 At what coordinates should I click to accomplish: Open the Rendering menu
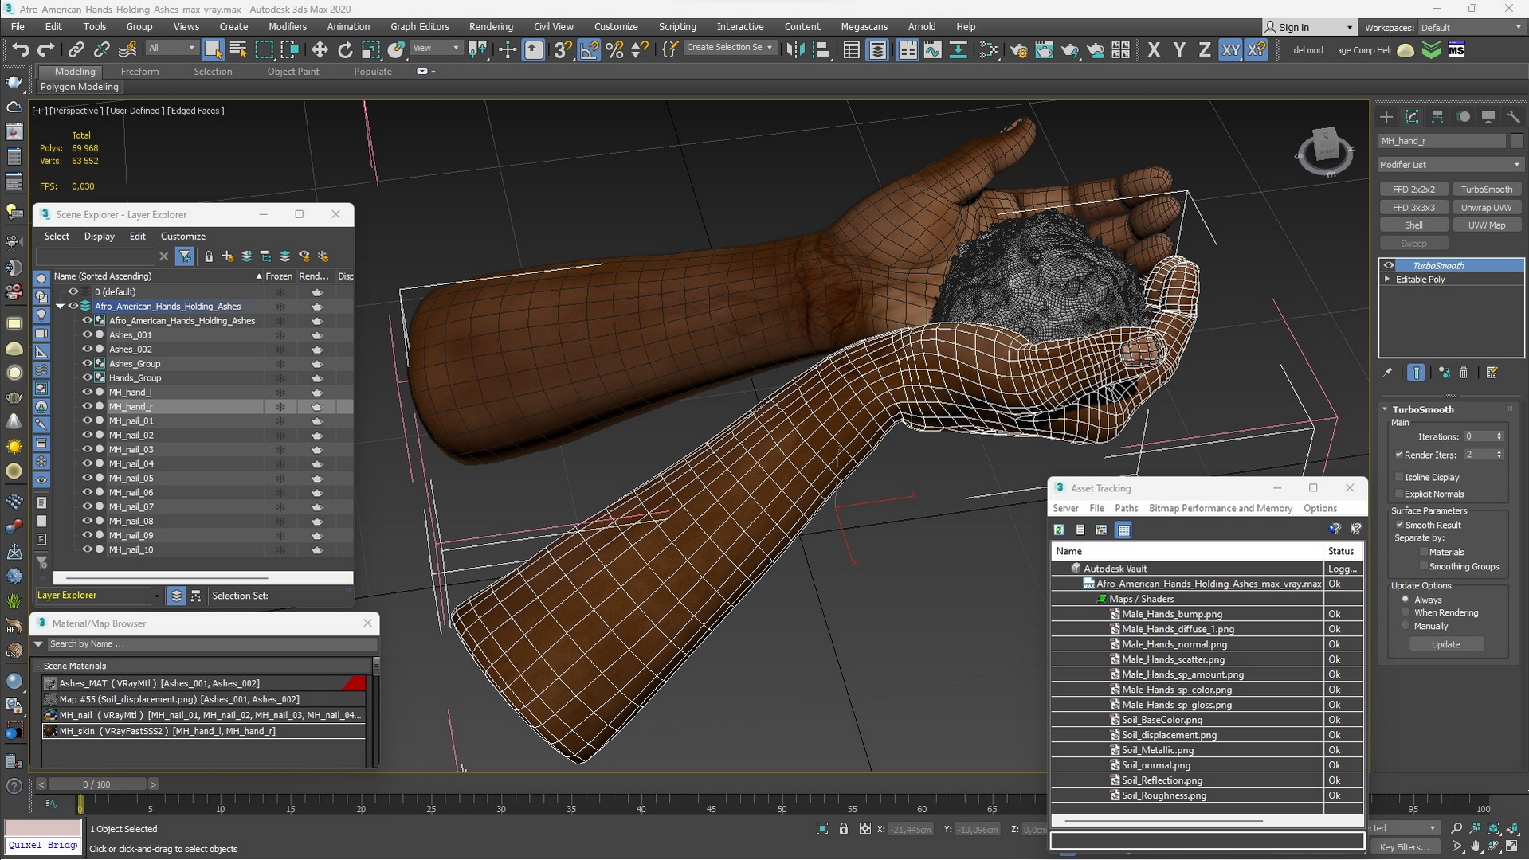click(491, 26)
